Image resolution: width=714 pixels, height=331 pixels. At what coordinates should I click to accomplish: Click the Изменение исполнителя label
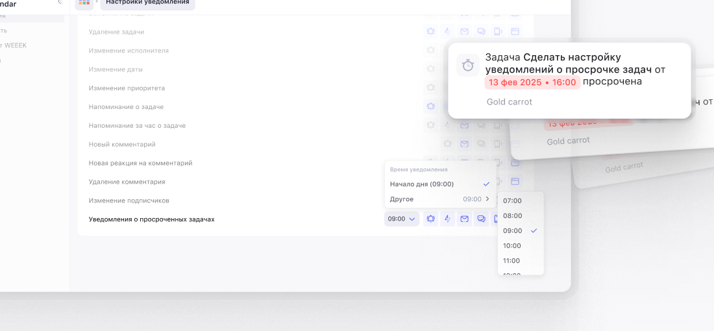(129, 51)
